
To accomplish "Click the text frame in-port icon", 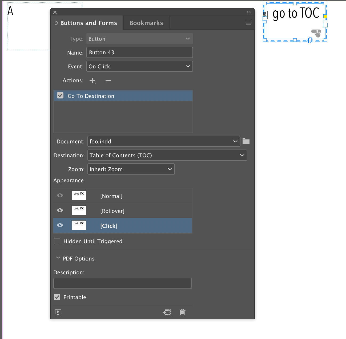I will [265, 15].
